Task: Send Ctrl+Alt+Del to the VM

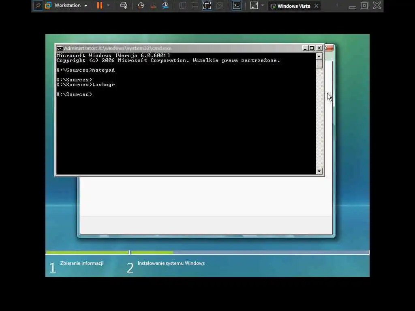Action: [124, 5]
